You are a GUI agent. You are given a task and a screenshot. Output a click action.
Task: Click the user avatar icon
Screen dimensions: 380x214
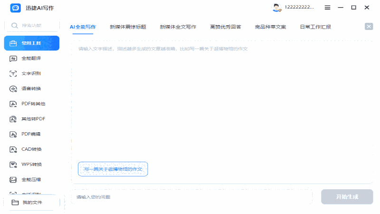(276, 8)
